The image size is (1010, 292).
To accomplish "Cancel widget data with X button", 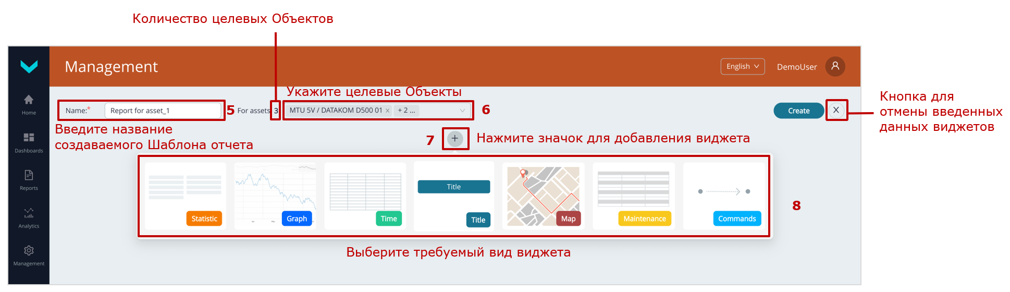I will [836, 110].
